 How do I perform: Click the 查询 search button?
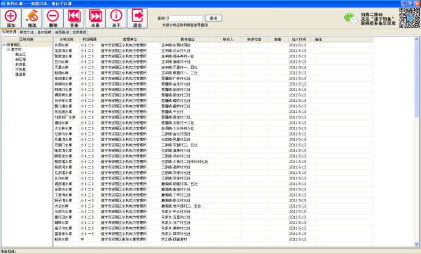214,18
